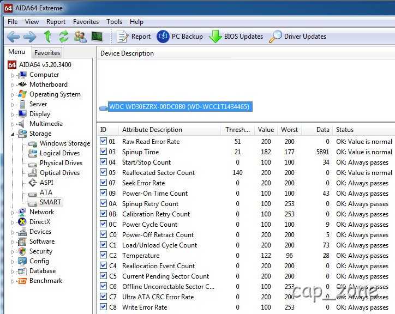
Task: Toggle the 09 Power-On Time Count checkbox
Action: (103, 193)
